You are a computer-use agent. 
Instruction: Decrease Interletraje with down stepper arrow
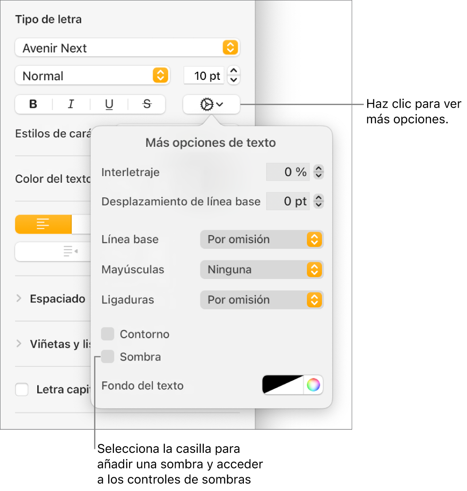point(318,176)
